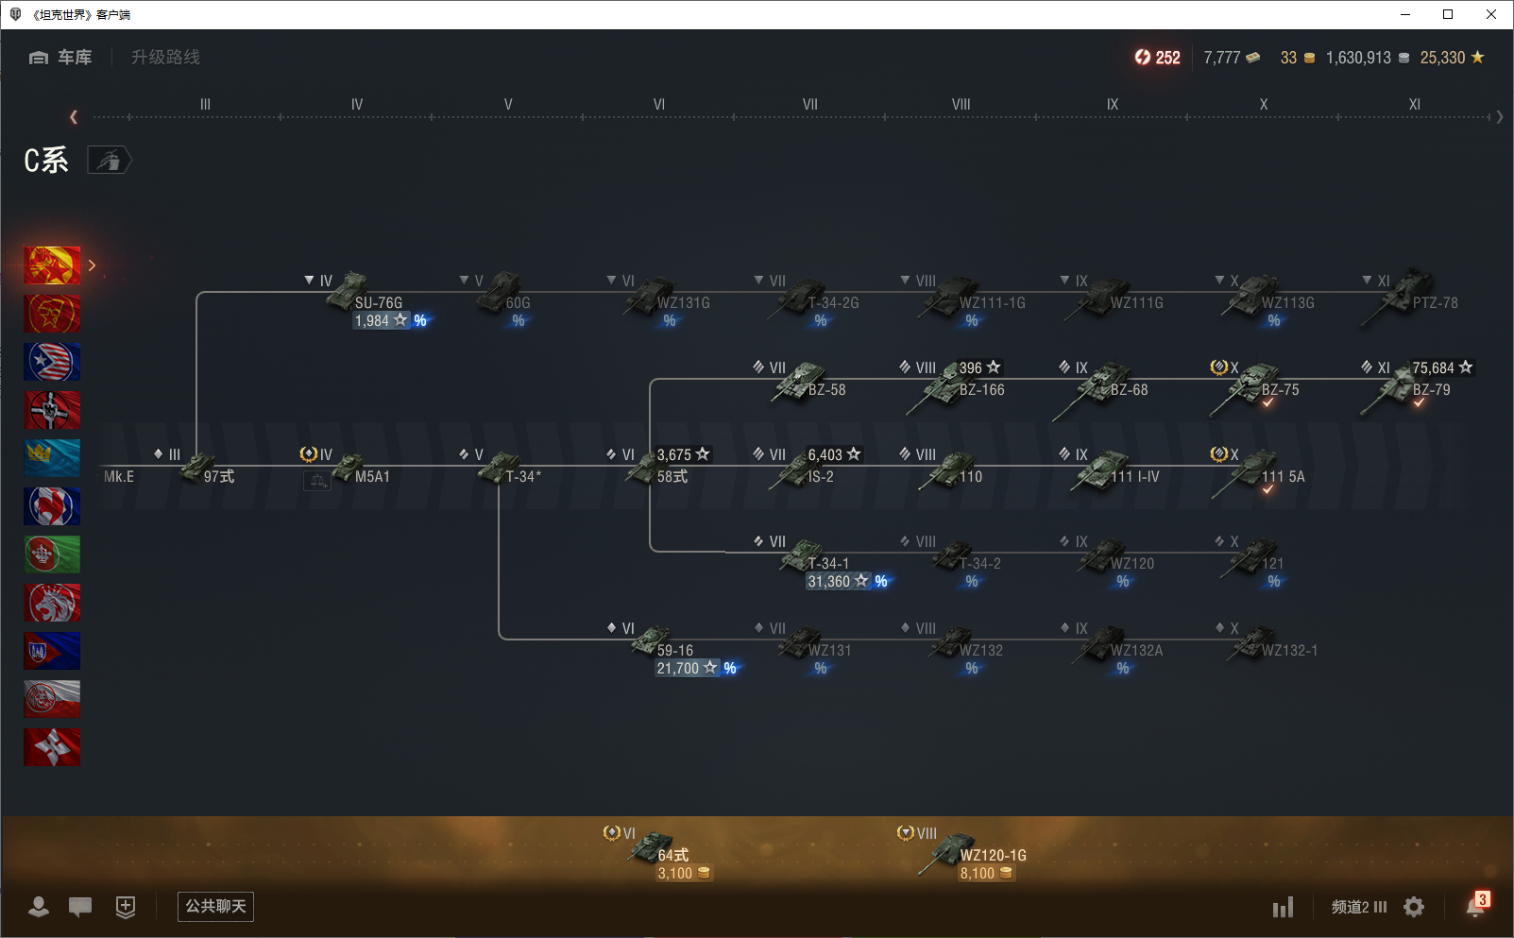This screenshot has width=1514, height=938.
Task: Open the bar-chart statistics icon
Action: [x=1283, y=908]
